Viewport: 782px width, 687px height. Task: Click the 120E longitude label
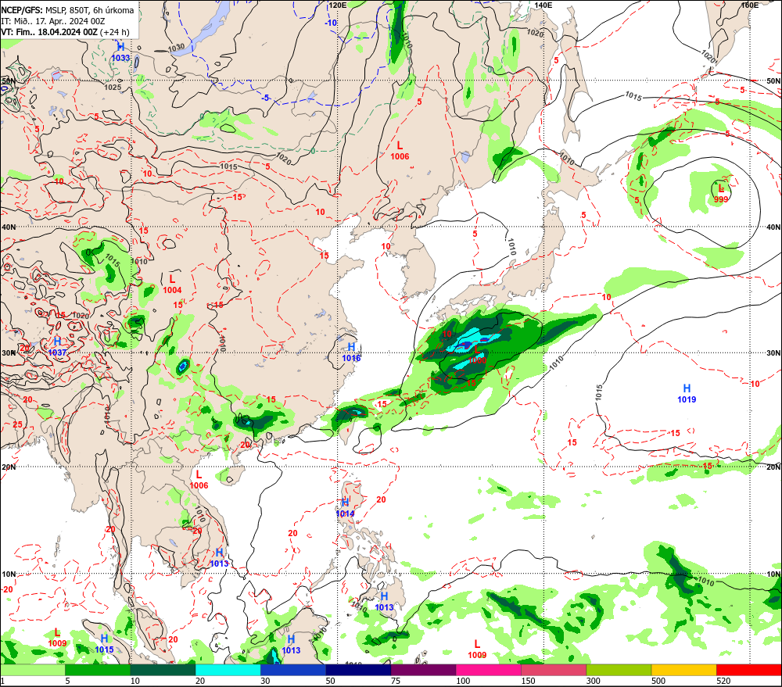(x=338, y=5)
